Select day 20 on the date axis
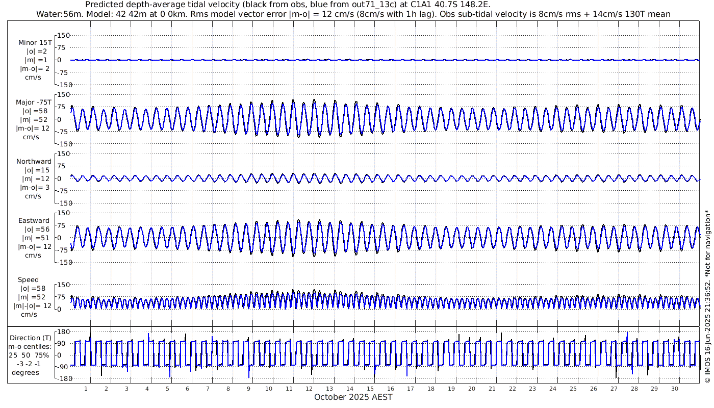The height and width of the screenshot is (408, 714). (x=471, y=389)
